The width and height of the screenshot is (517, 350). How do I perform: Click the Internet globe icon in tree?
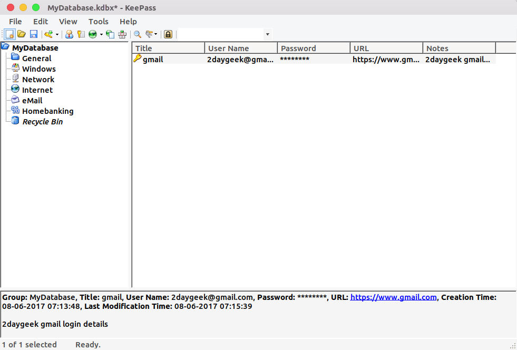[x=15, y=89]
